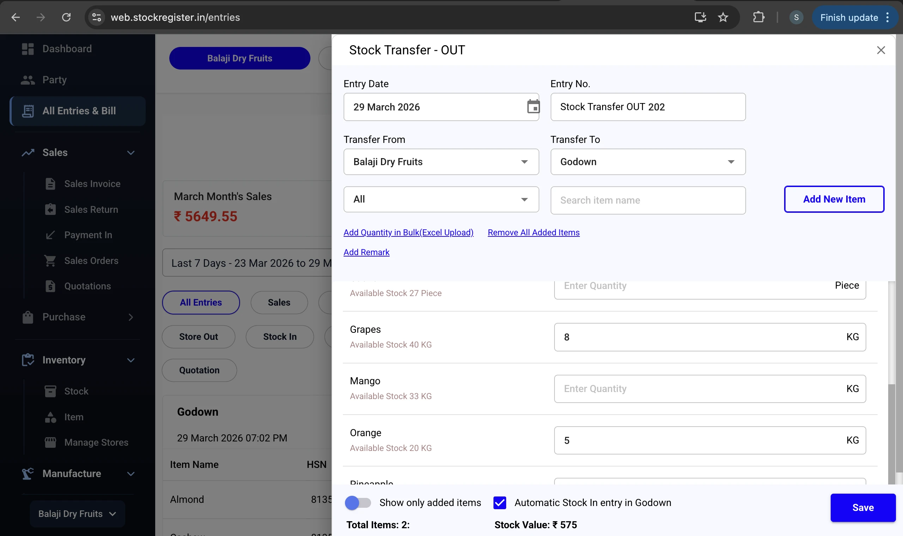Viewport: 903px width, 536px height.
Task: Select the All Entries tab
Action: point(201,302)
